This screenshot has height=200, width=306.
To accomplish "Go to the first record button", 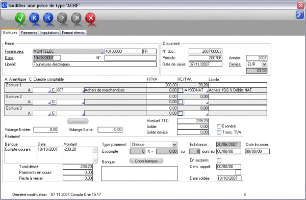I will tap(34, 18).
